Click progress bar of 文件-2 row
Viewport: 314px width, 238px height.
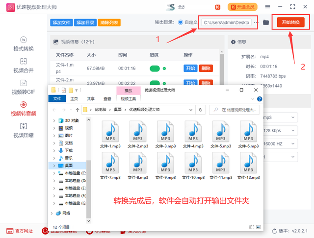155,83
